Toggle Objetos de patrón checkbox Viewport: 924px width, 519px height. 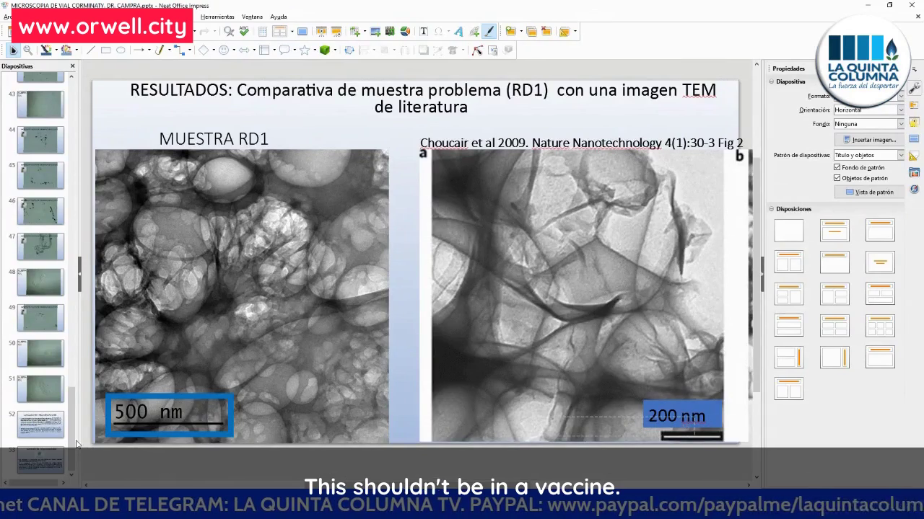click(837, 178)
